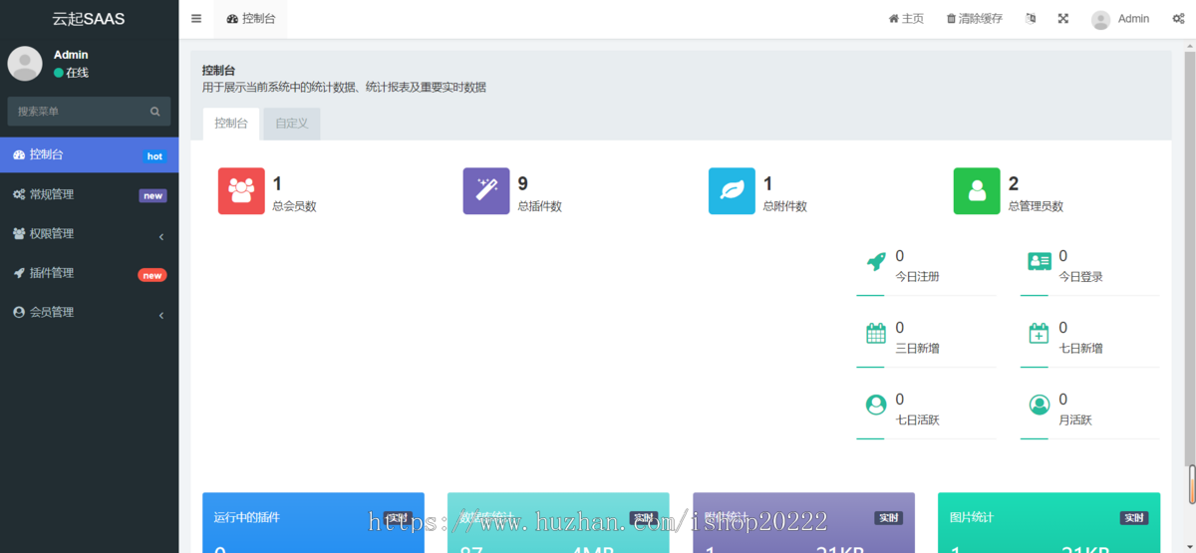Viewport: 1196px width, 553px height.
Task: Click the 月活跃 label
Action: [x=1075, y=420]
